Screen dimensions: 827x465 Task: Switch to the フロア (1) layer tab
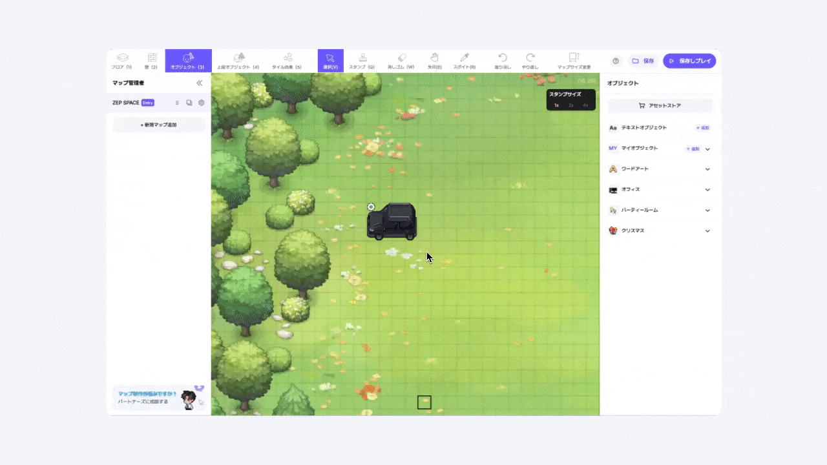coord(121,61)
